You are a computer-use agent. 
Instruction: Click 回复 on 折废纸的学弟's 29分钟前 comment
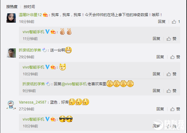pyautogui.click(x=160, y=57)
